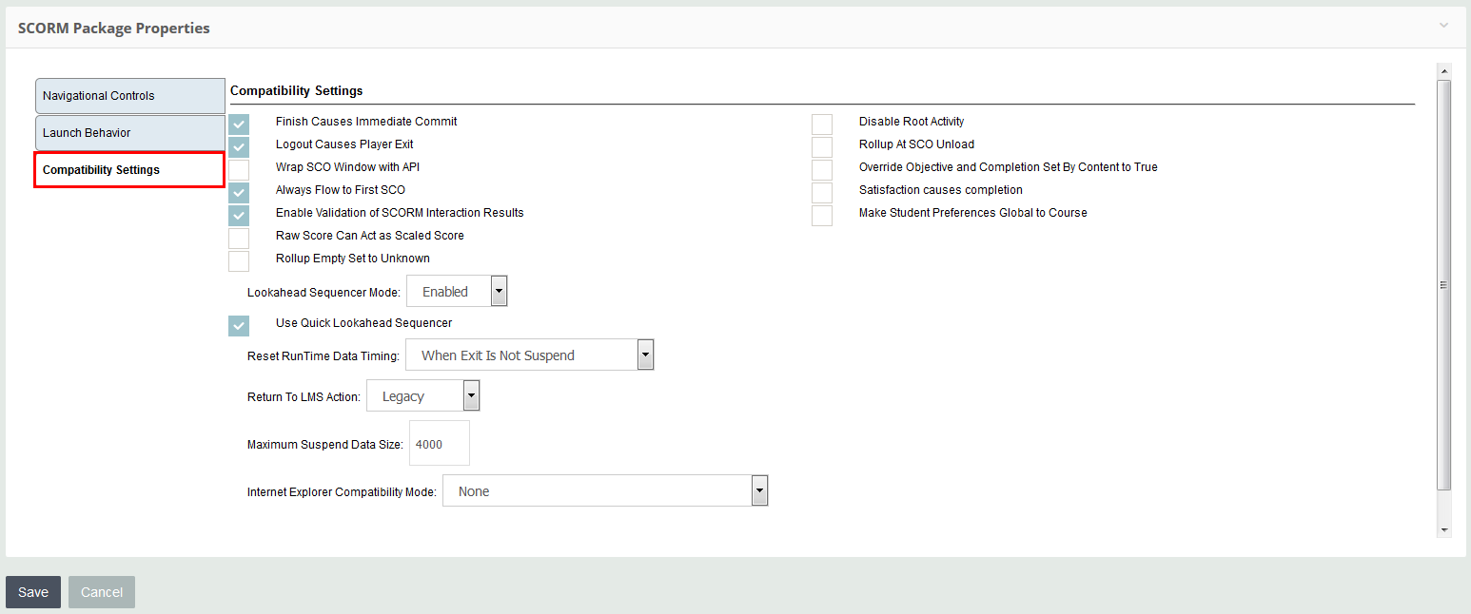1471x614 pixels.
Task: Click the Maximum Suspend Data Size field
Action: 439,444
